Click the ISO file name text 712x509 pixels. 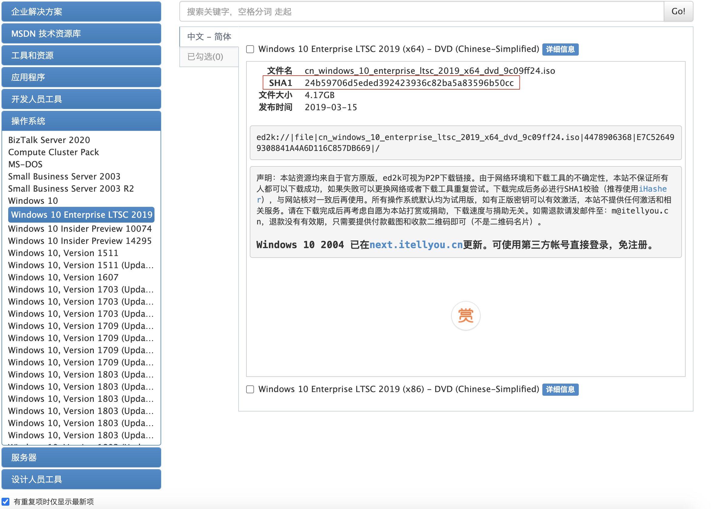(429, 71)
